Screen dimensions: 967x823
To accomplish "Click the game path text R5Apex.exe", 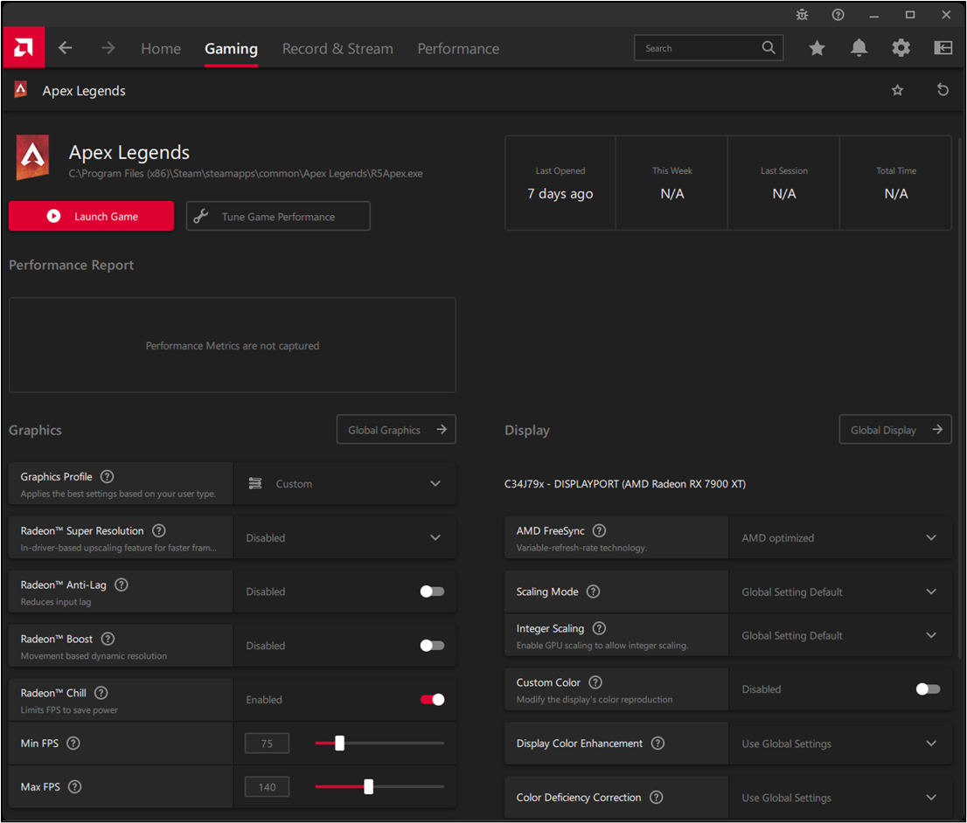I will tap(246, 174).
